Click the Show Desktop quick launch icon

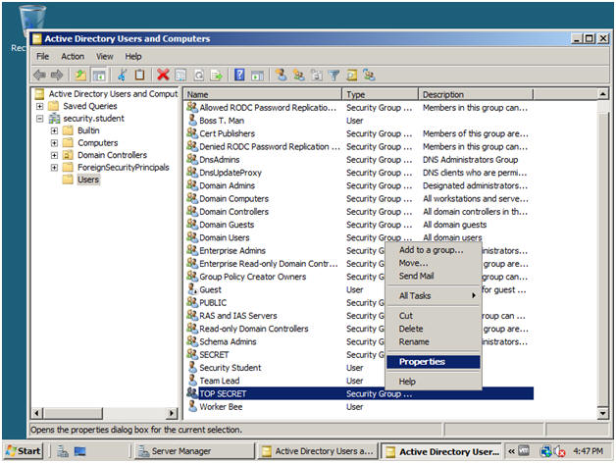click(x=80, y=451)
